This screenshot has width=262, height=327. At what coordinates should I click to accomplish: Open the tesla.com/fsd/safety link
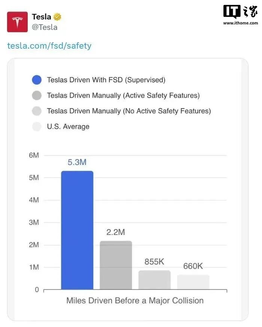tap(49, 46)
